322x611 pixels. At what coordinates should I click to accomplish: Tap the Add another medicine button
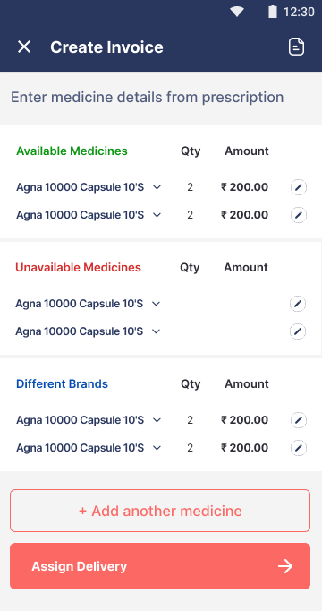(160, 511)
